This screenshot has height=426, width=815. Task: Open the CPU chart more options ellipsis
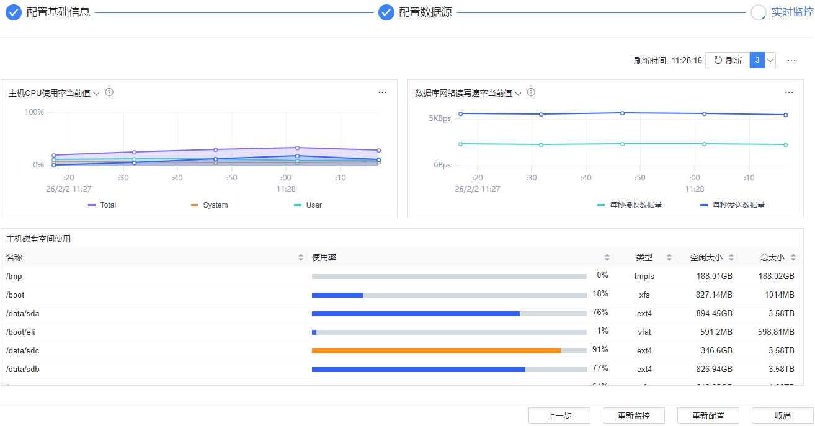382,92
